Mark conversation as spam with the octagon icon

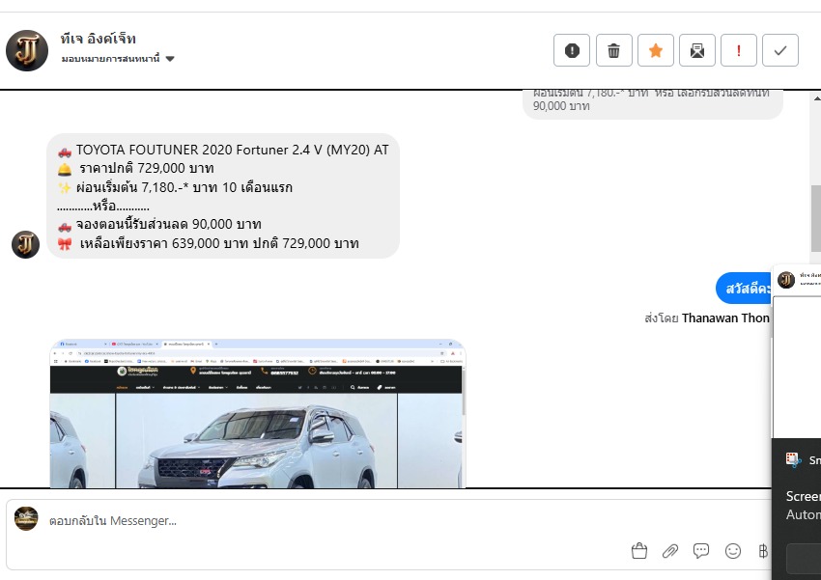tap(572, 51)
